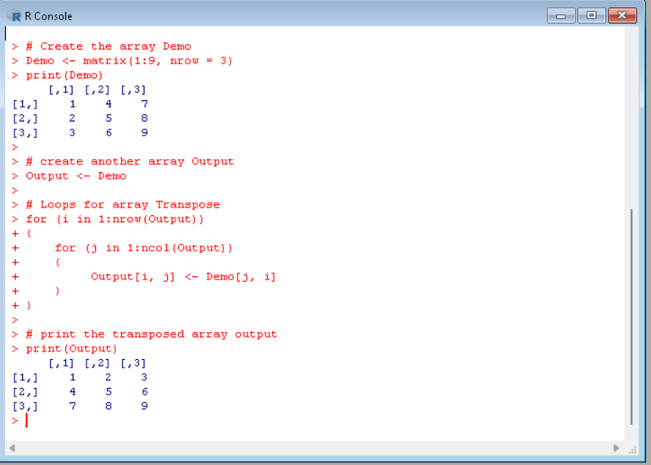Click the 'print(Output)' command line
Viewport: 651px width, 465px height.
(x=71, y=348)
